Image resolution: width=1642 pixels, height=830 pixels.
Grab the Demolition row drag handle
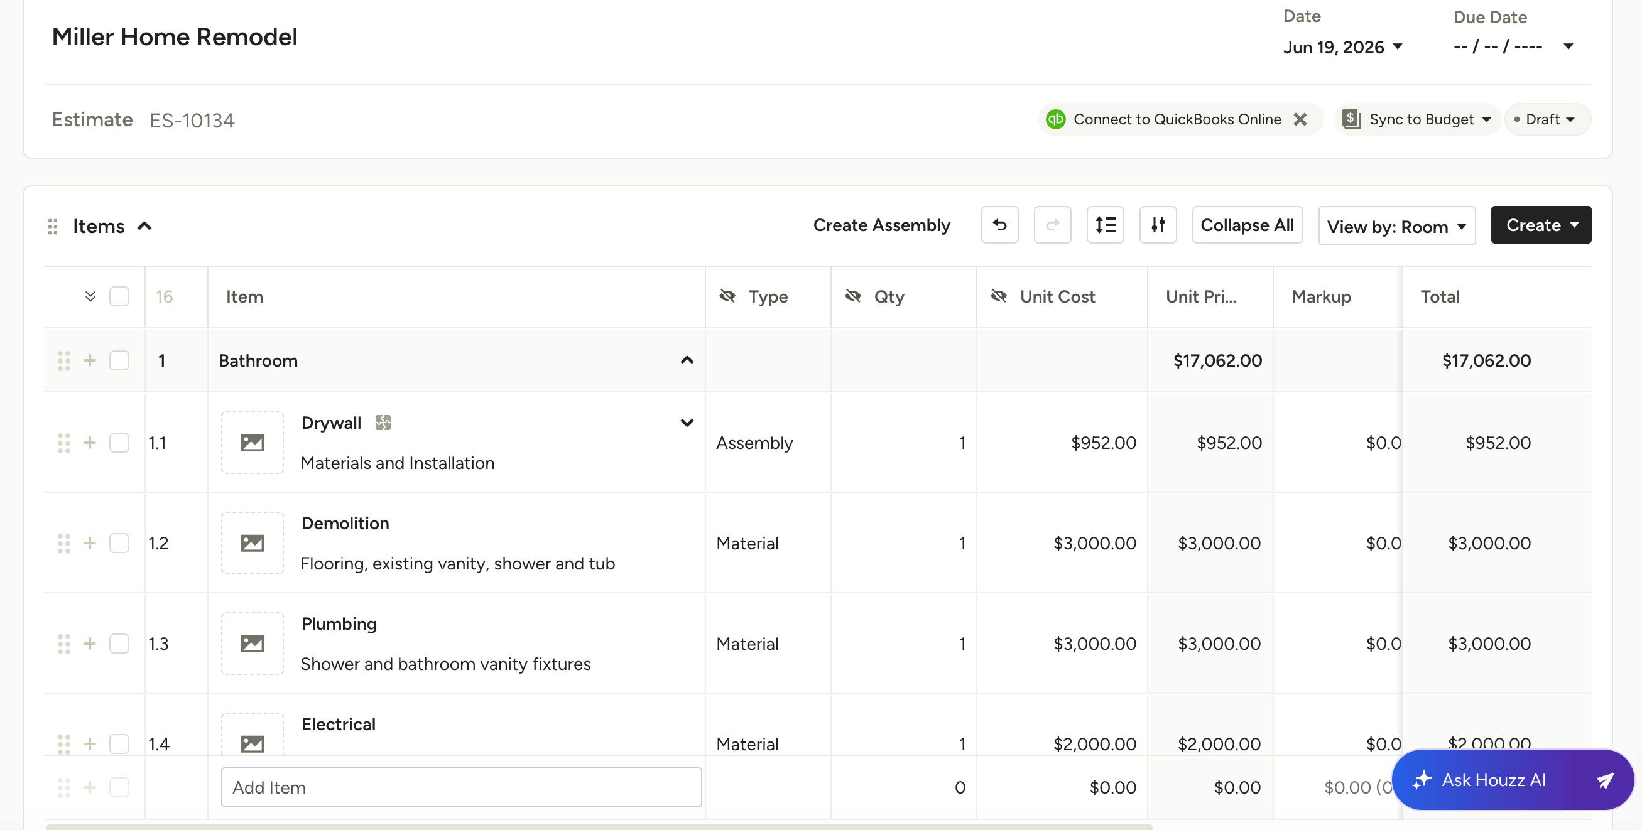click(63, 543)
